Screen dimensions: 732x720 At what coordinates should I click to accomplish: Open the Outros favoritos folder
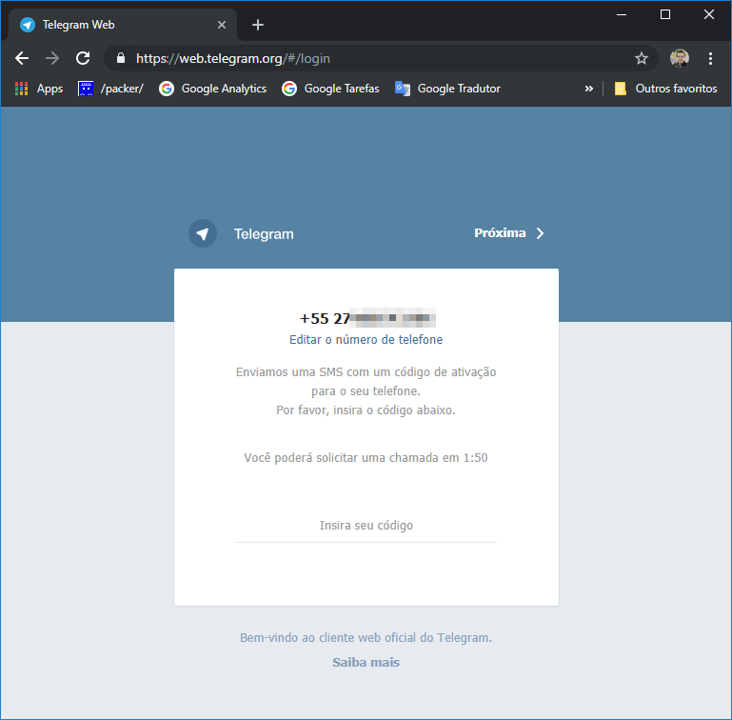point(665,89)
